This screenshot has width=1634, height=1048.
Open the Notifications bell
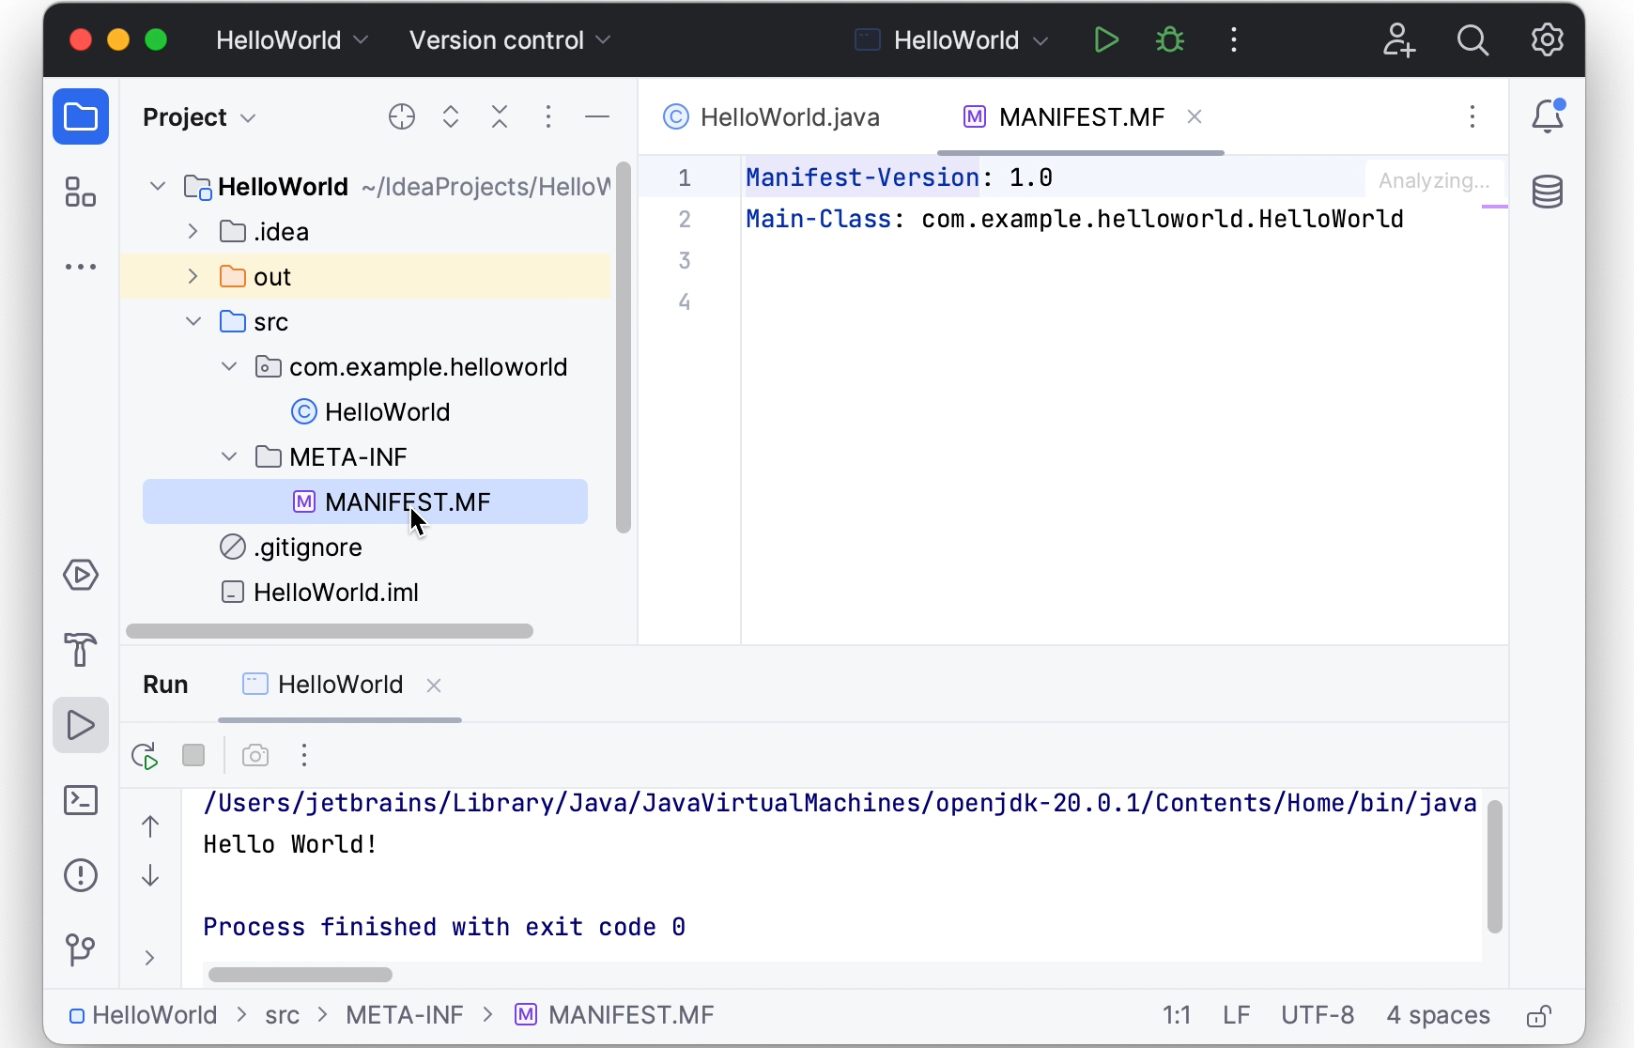click(x=1549, y=116)
